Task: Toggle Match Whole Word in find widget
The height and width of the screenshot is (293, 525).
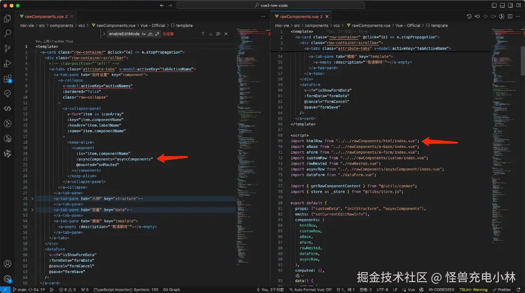Action: point(150,34)
